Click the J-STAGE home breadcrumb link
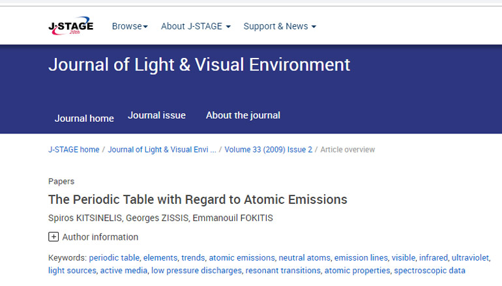Viewport: 502px width, 286px height. [x=74, y=150]
